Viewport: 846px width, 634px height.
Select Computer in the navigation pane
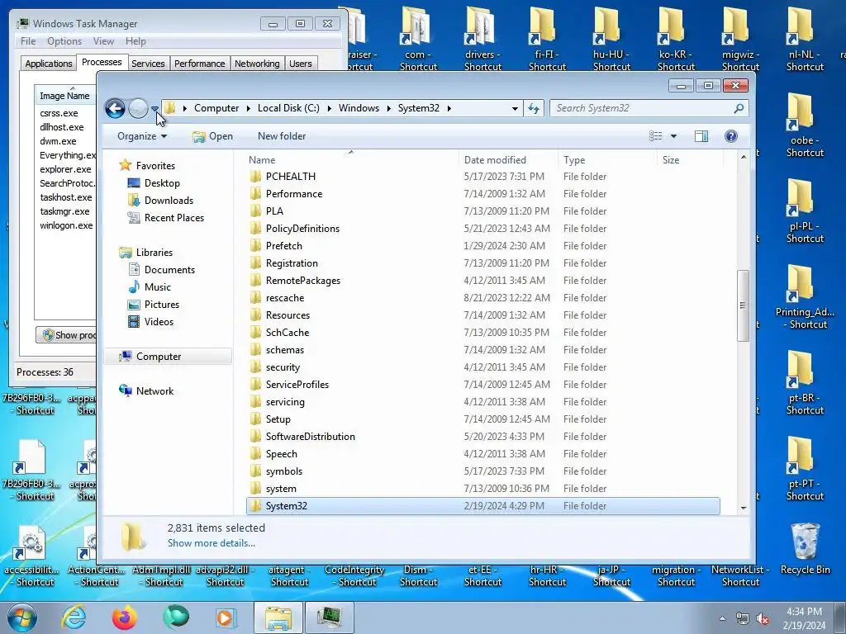point(159,357)
